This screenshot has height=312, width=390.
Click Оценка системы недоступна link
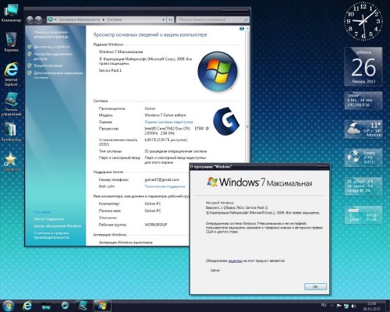click(x=168, y=122)
